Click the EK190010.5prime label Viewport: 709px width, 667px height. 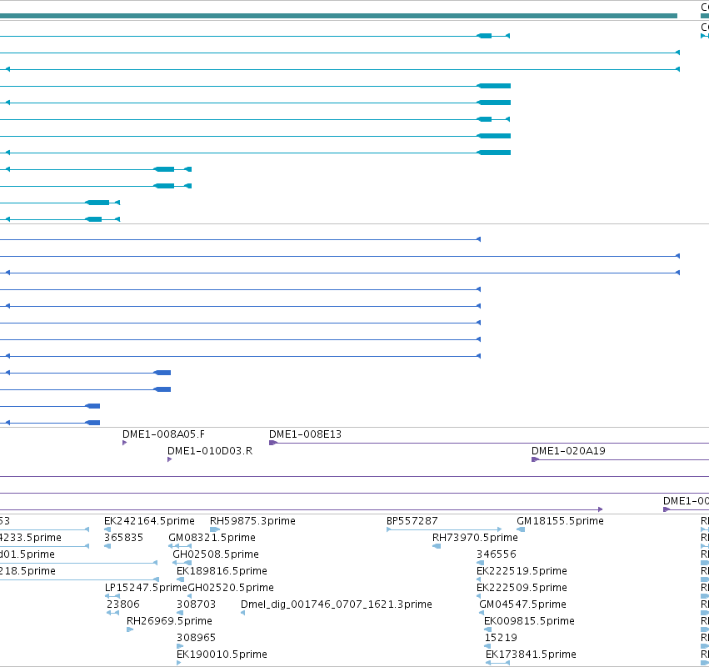[x=222, y=654]
